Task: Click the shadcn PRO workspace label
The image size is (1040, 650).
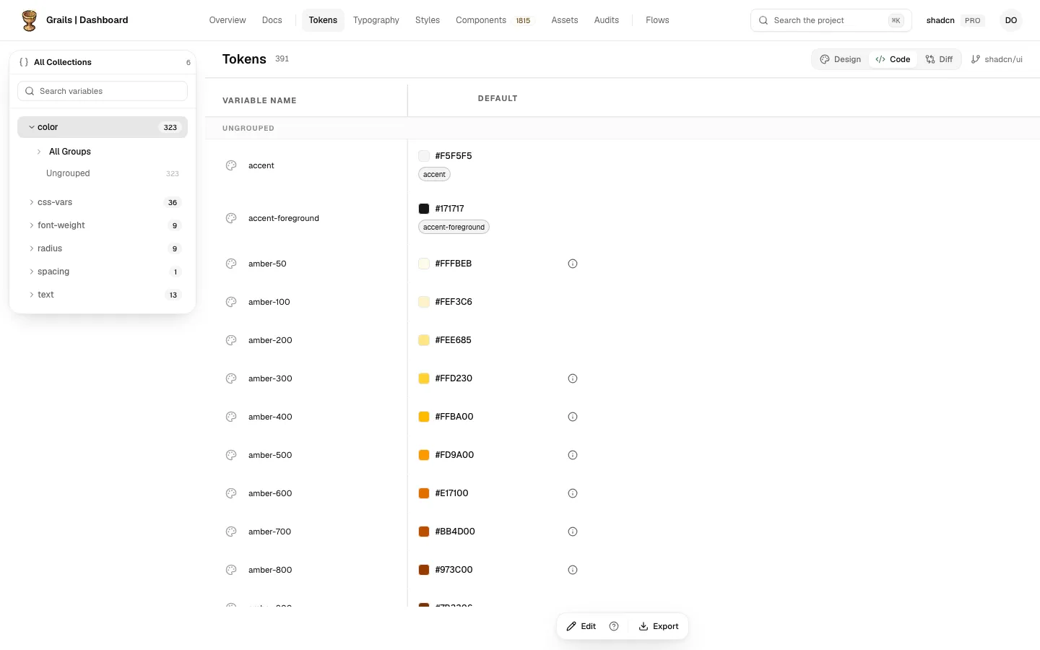Action: 955,20
